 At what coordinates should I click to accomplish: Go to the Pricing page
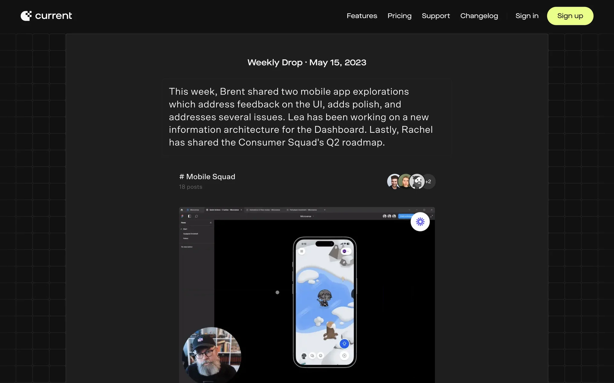pos(399,16)
